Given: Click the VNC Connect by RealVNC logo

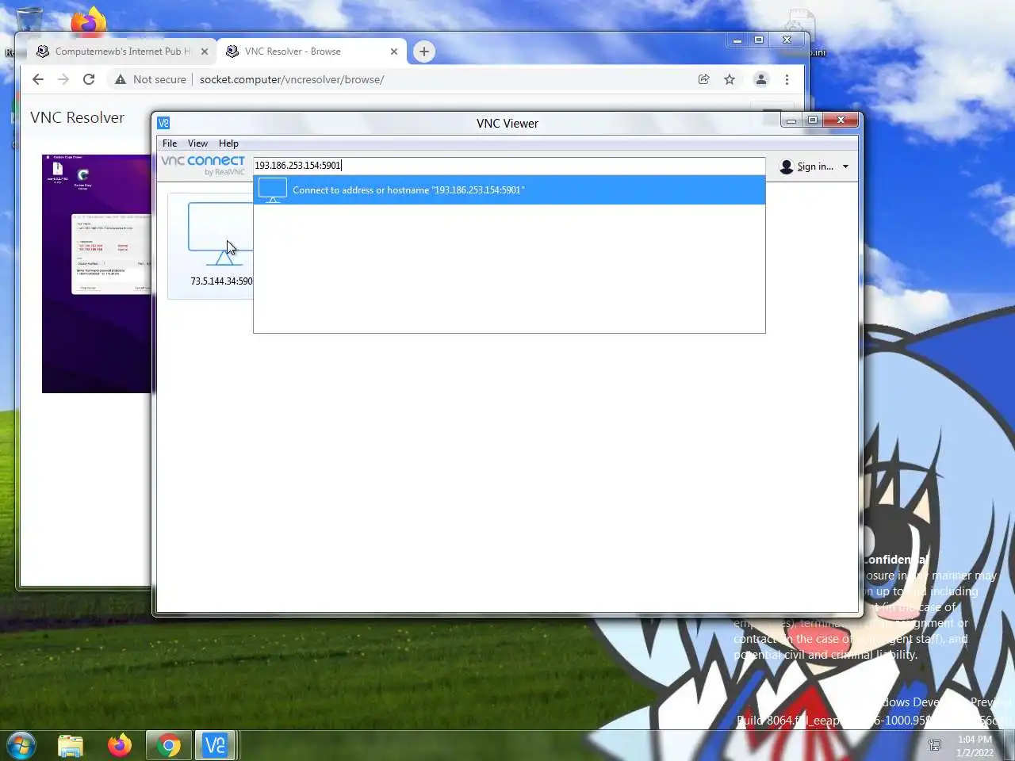Looking at the screenshot, I should coord(203,165).
